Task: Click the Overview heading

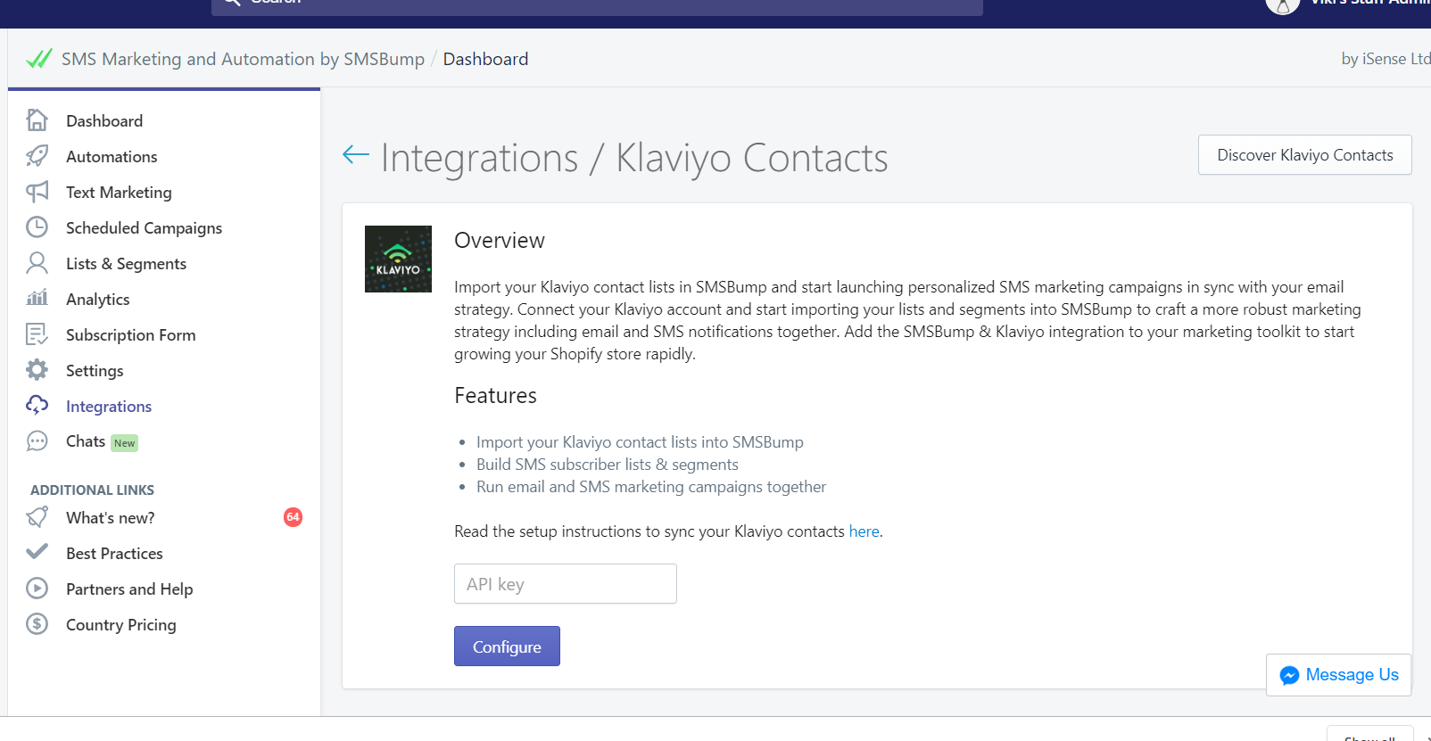Action: pos(500,241)
